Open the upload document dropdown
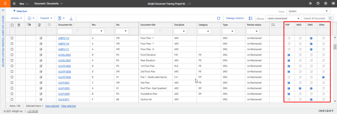Screen dimensions: 337x114 coord(61,18)
